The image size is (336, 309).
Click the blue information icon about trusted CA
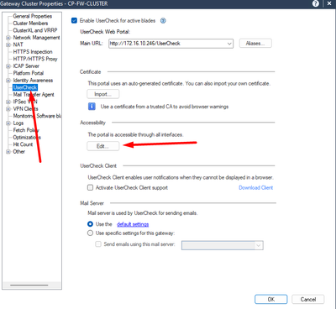click(x=92, y=107)
